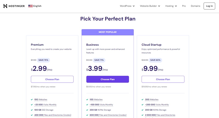The height and width of the screenshot is (118, 219).
Task: Expand the Hosting menu chevron
Action: click(x=176, y=6)
